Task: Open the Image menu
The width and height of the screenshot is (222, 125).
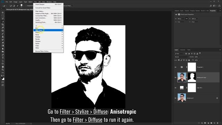Action: pyautogui.click(x=15, y=2)
